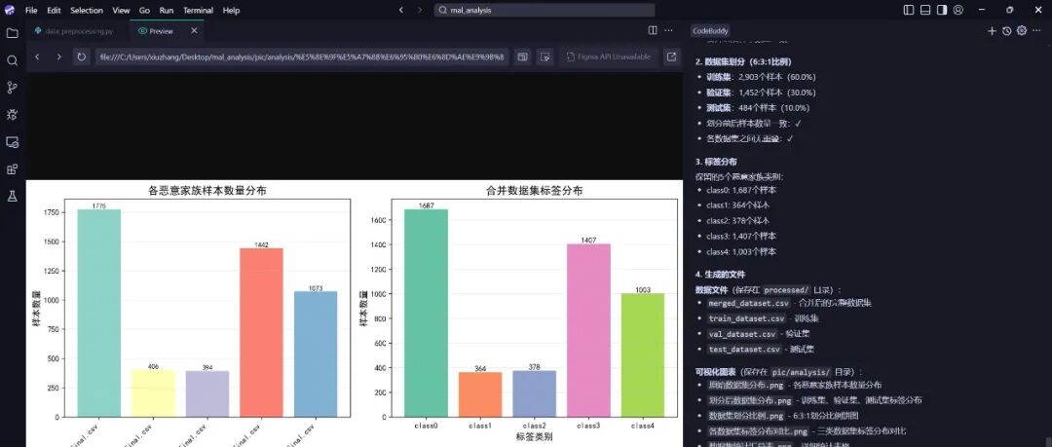Open CodeBuddy chat history
Viewport: 1052px width, 447px height.
coord(1006,31)
